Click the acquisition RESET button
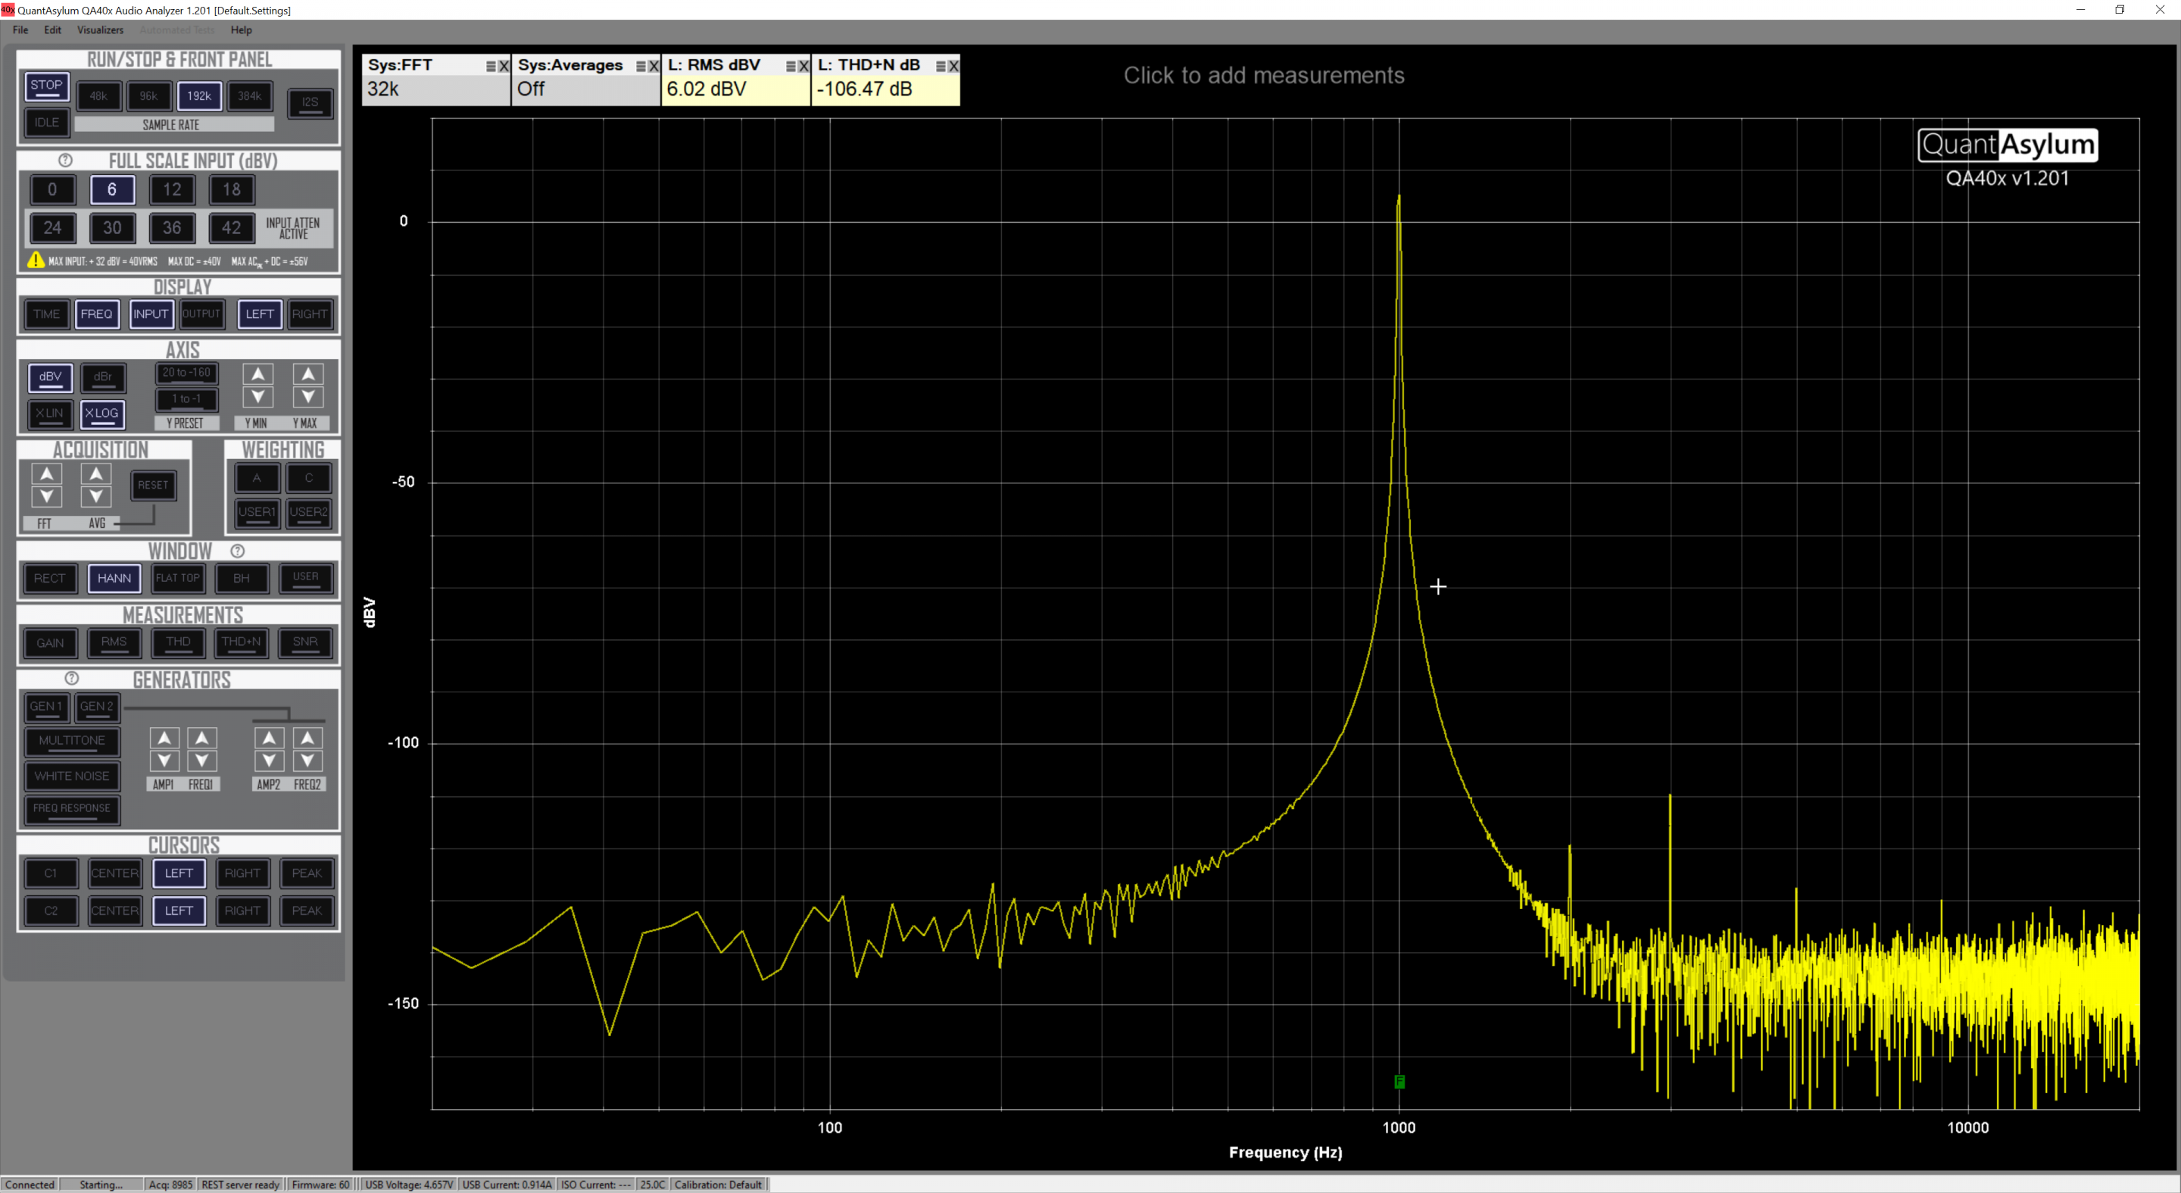Viewport: 2181px width, 1193px height. (153, 486)
